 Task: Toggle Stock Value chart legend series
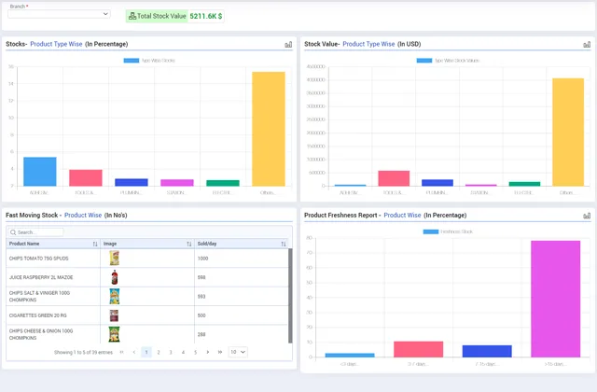tap(451, 61)
